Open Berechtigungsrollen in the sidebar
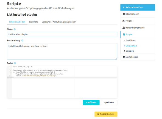Image resolution: width=162 pixels, height=119 pixels. coord(138,27)
